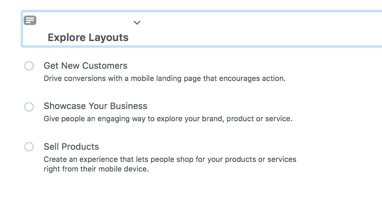Click 'right from their mobile device' text

(x=96, y=170)
